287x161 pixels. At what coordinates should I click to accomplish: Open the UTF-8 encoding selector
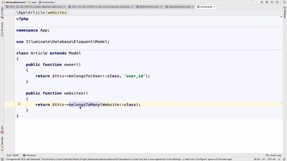click(272, 159)
